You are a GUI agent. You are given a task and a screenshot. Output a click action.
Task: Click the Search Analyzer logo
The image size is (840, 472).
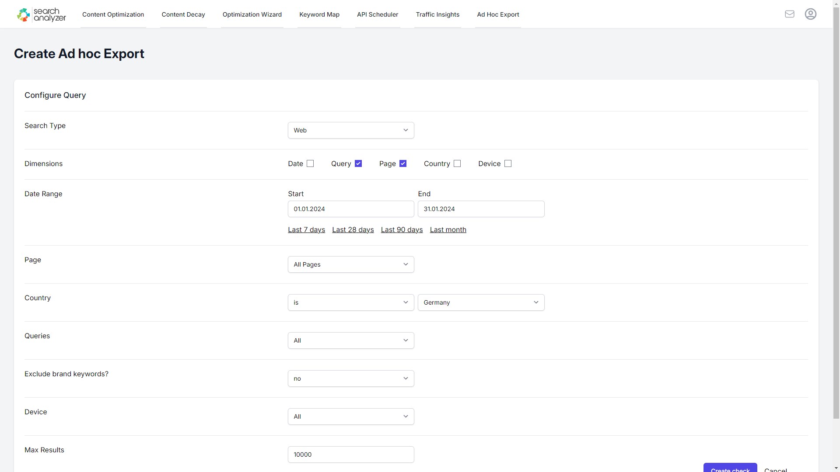pos(41,14)
